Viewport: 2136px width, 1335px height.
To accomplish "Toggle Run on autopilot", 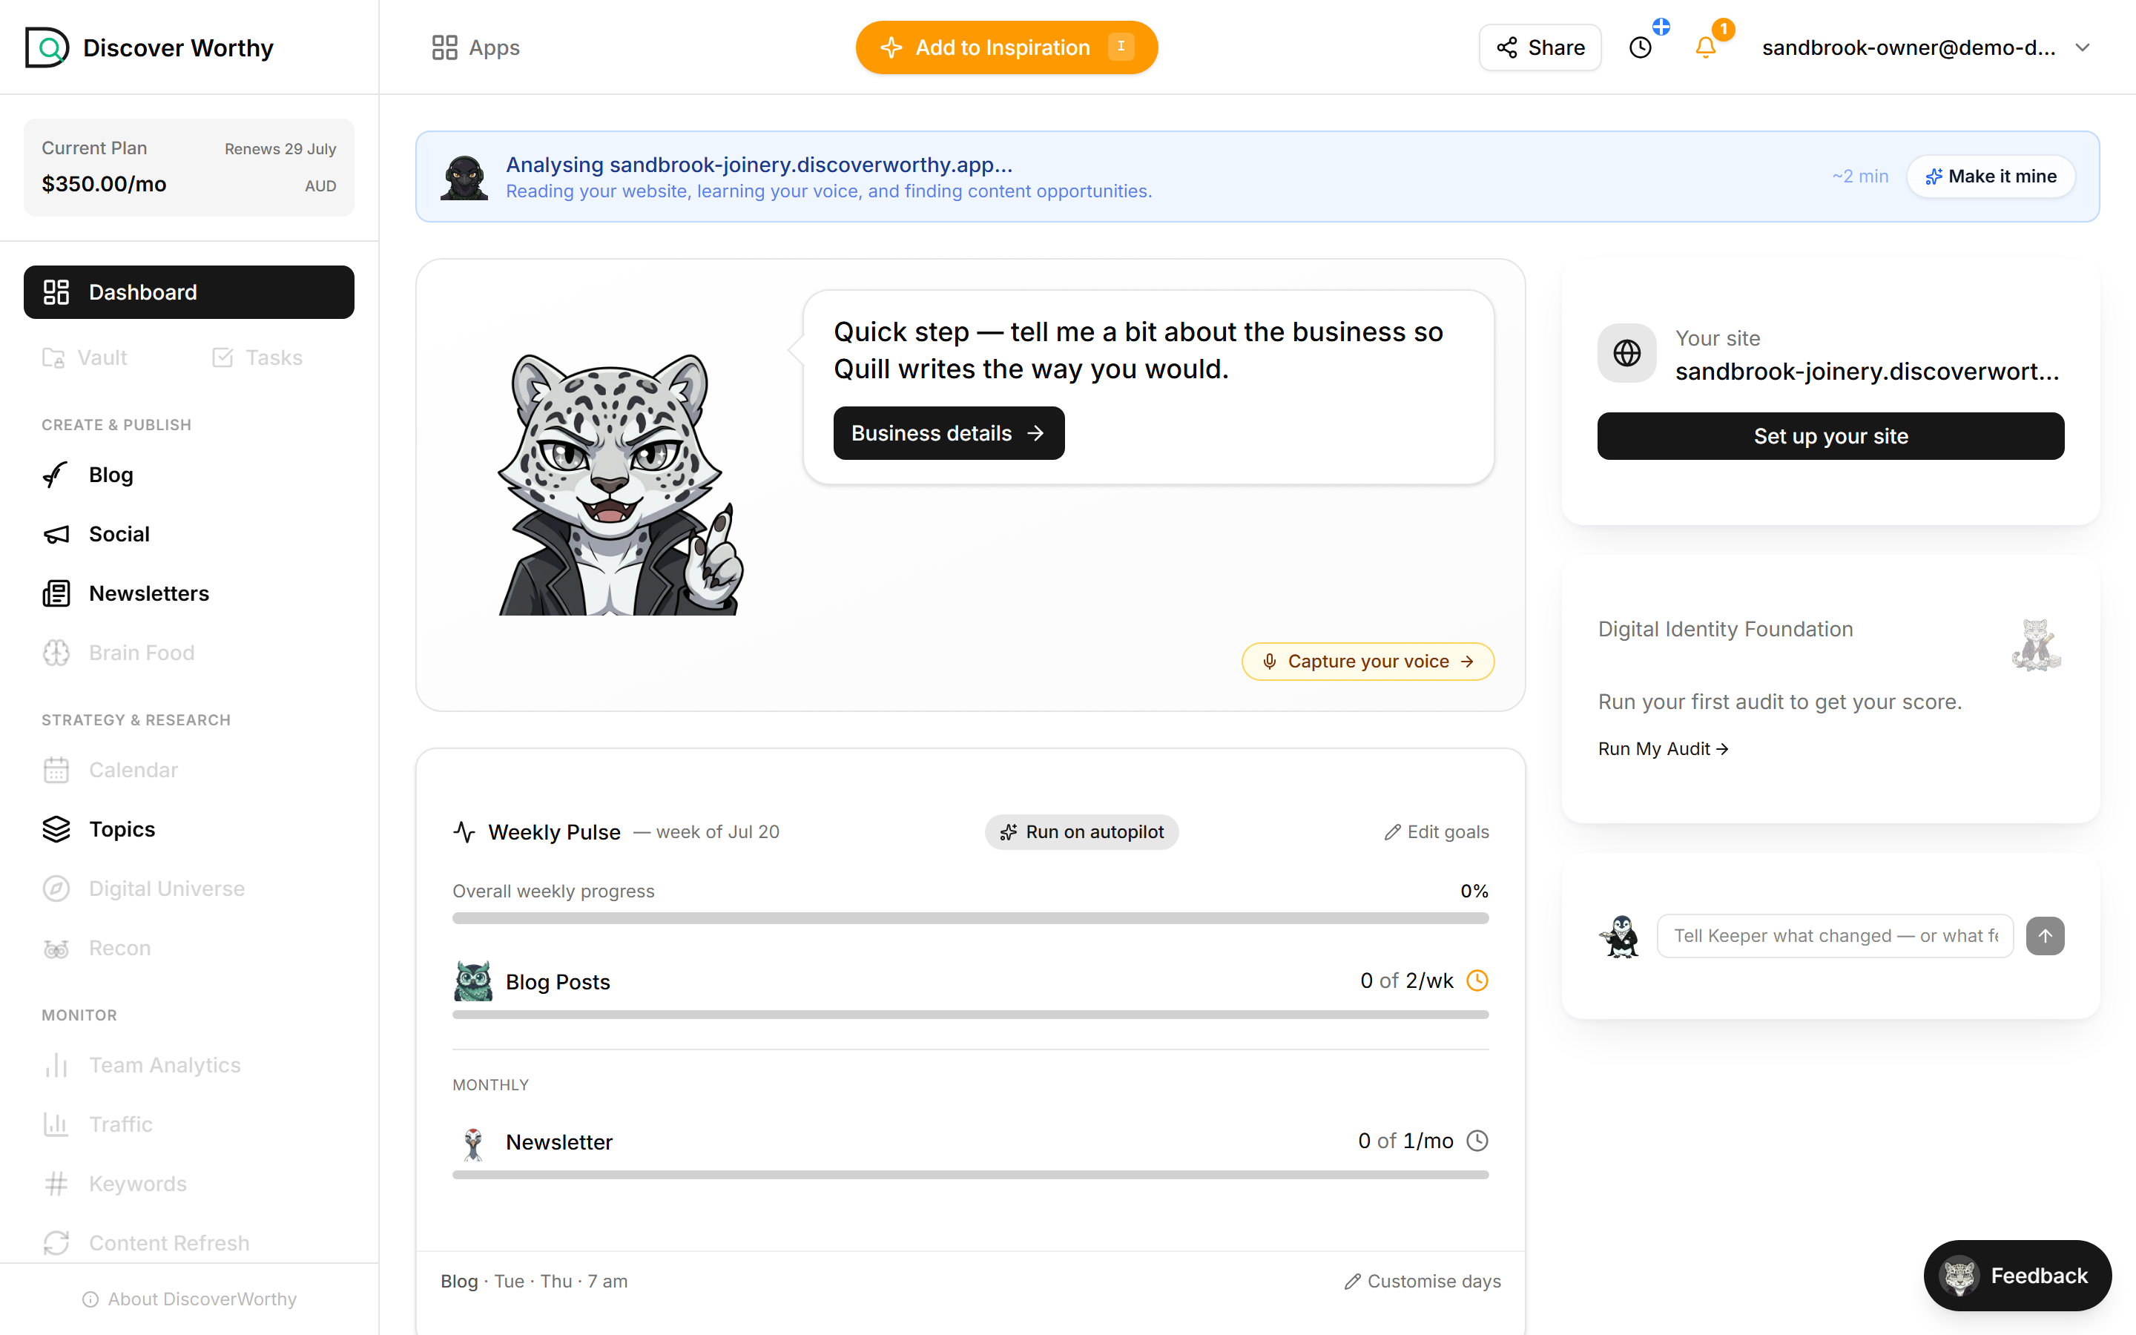I will [1081, 831].
